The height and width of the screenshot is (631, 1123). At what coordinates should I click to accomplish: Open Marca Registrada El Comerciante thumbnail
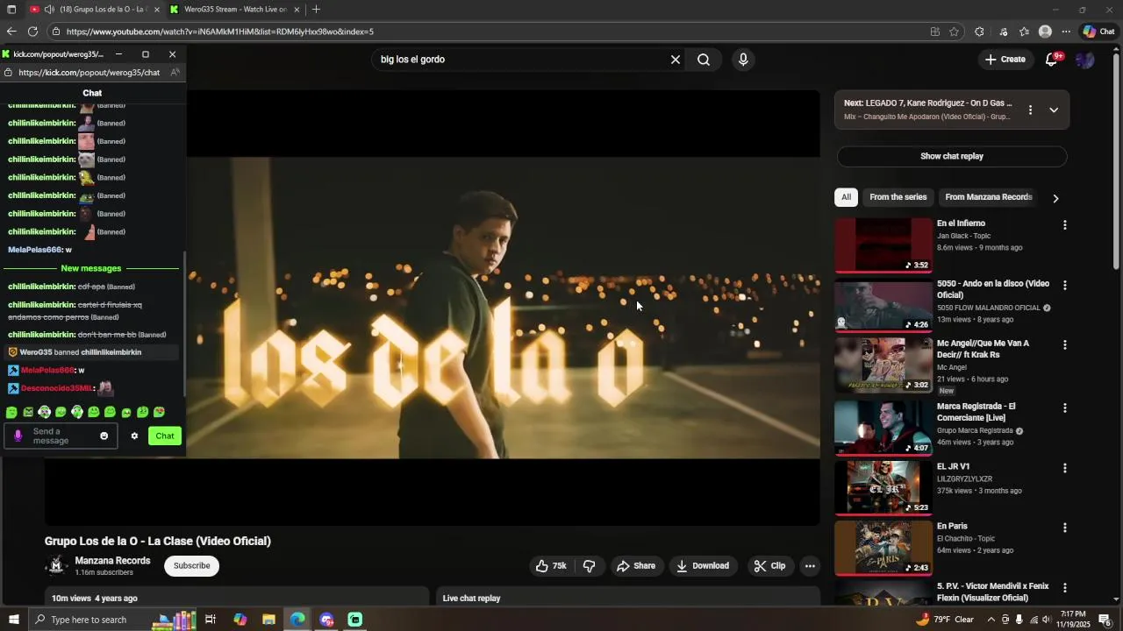[x=883, y=428]
